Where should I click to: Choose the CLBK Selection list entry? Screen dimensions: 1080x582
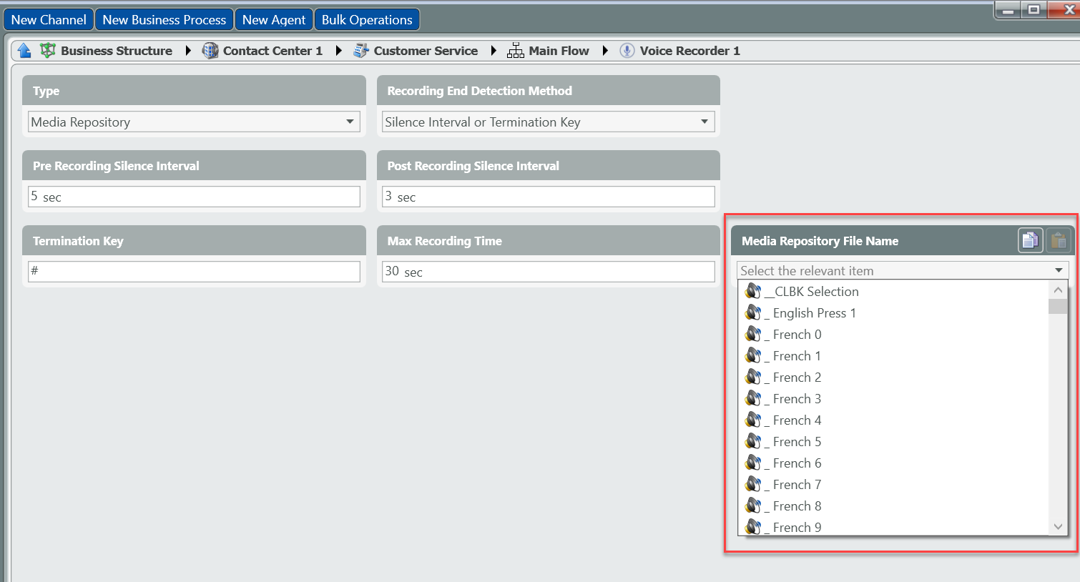(815, 292)
